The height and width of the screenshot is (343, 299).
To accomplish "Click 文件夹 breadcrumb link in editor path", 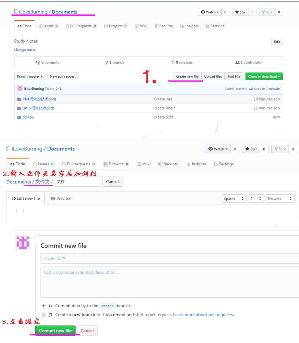I will [42, 182].
